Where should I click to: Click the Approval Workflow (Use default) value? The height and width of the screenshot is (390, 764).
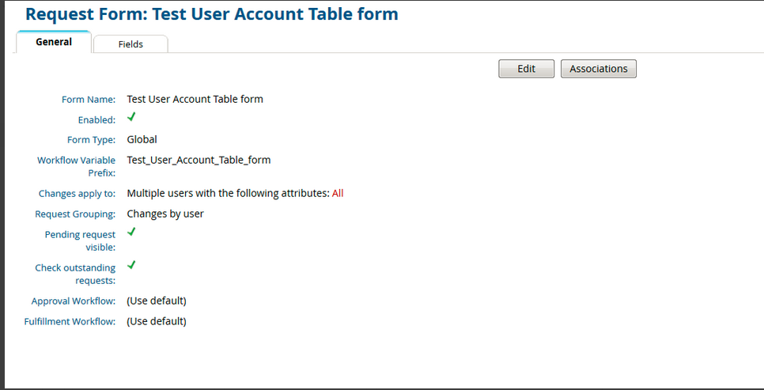pyautogui.click(x=157, y=301)
